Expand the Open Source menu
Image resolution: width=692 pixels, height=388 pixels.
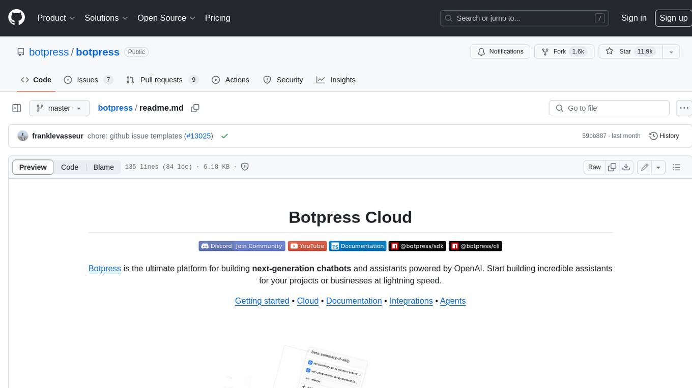(x=166, y=18)
